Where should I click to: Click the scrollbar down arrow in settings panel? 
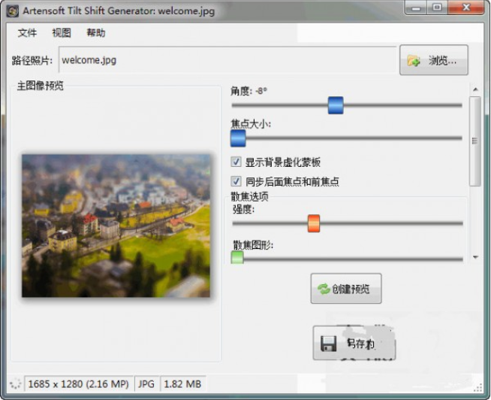click(x=476, y=257)
